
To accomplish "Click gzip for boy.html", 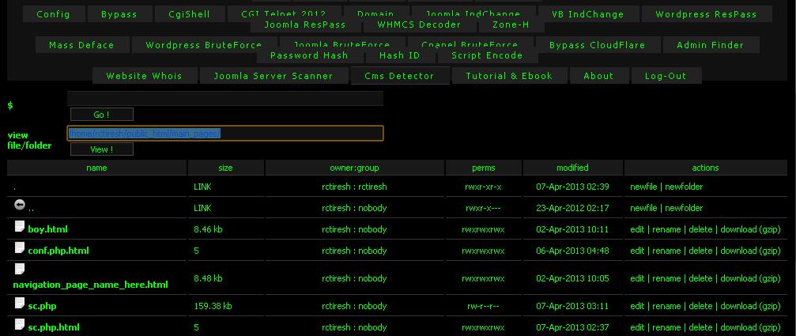I will pos(770,229).
